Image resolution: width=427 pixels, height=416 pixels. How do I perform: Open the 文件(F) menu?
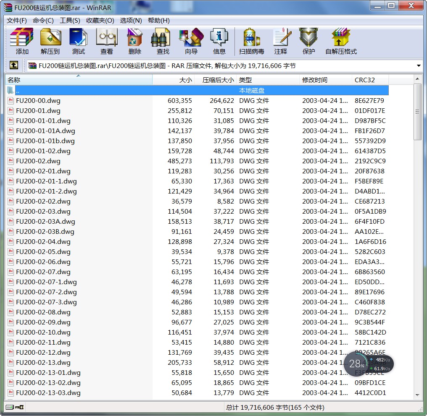[17, 21]
